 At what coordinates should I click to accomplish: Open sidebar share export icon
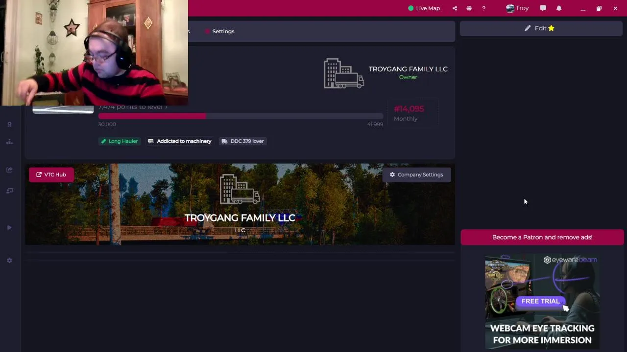(9, 170)
